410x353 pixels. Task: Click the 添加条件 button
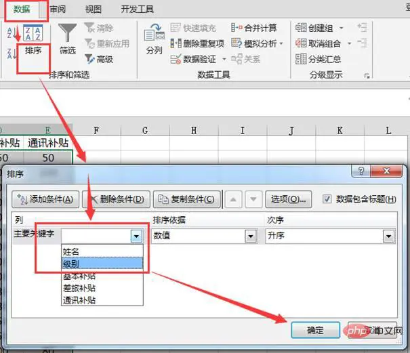(x=45, y=199)
